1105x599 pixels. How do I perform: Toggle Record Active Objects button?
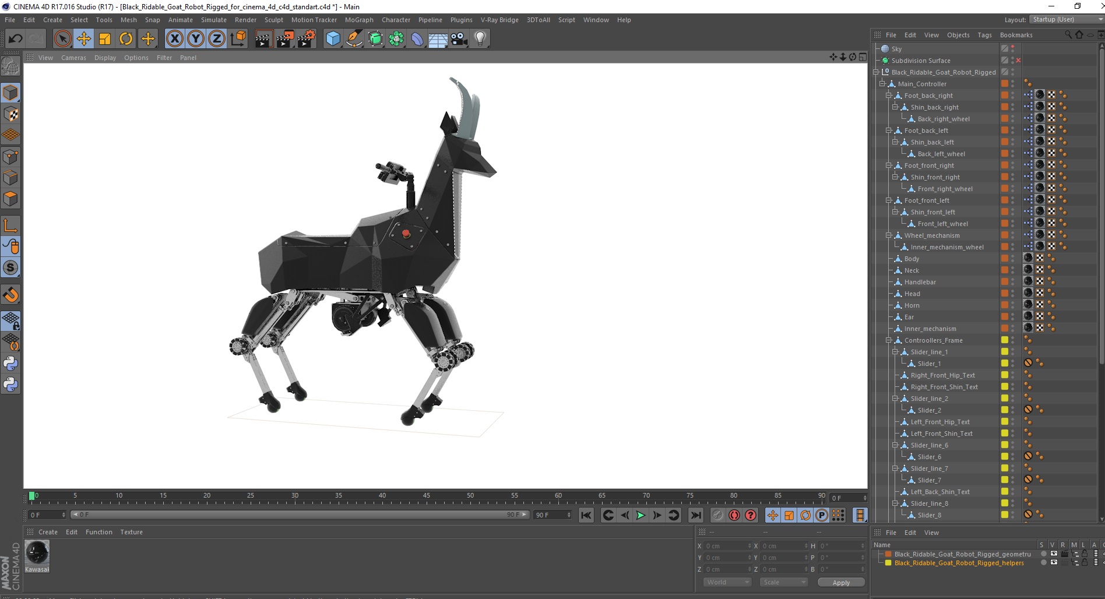(x=718, y=515)
